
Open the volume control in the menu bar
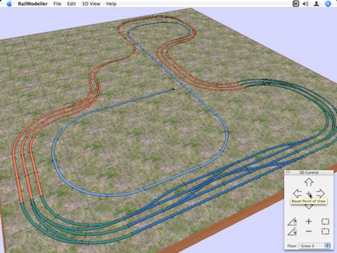(x=305, y=4)
